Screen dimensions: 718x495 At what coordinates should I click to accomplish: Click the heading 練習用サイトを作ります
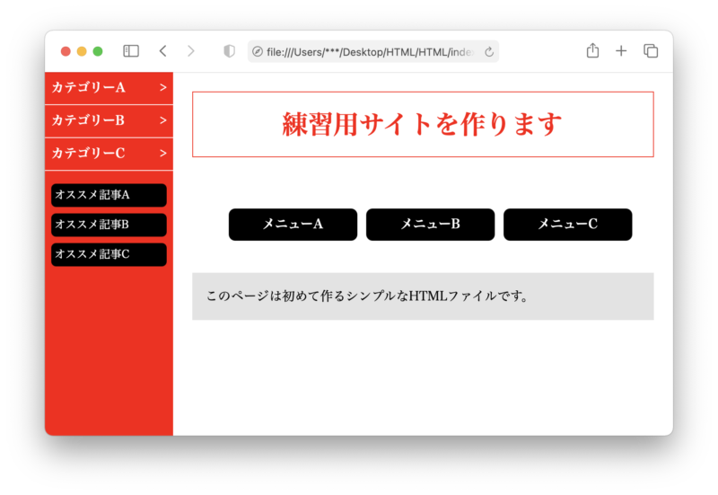422,125
